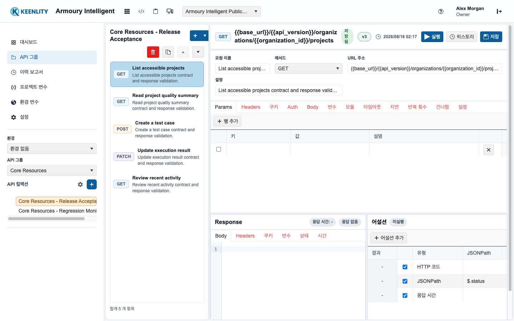The height and width of the screenshot is (321, 514).
Task: Click the collection list horizontal scrollbar
Action: point(46,219)
